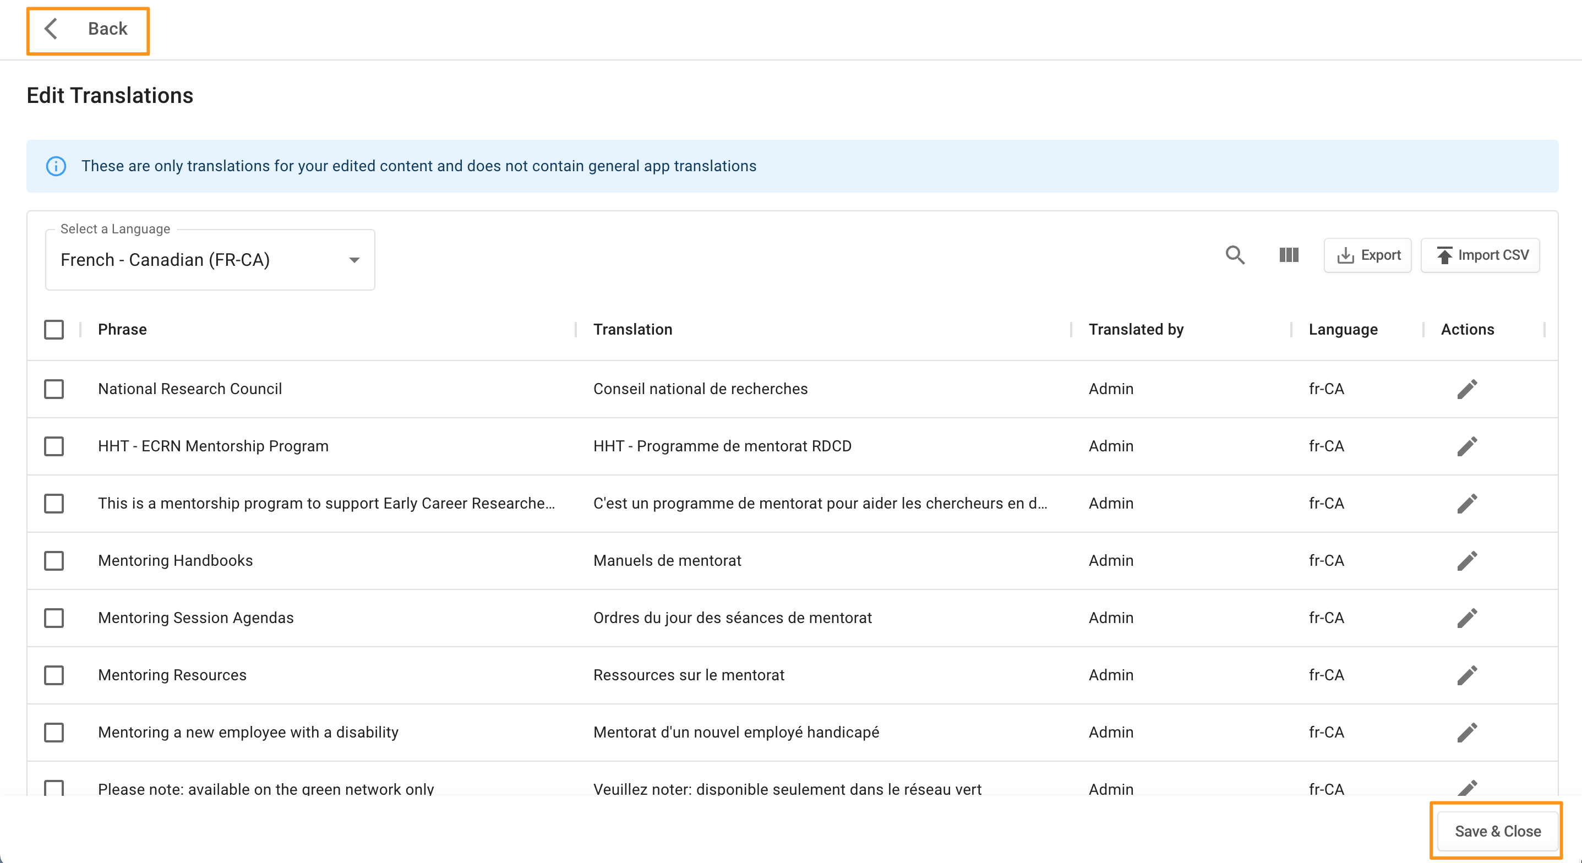Click the 'C'est un programme de mentorat' translation
The width and height of the screenshot is (1582, 863).
820,504
